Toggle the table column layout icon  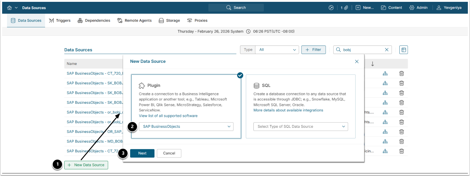tap(404, 50)
